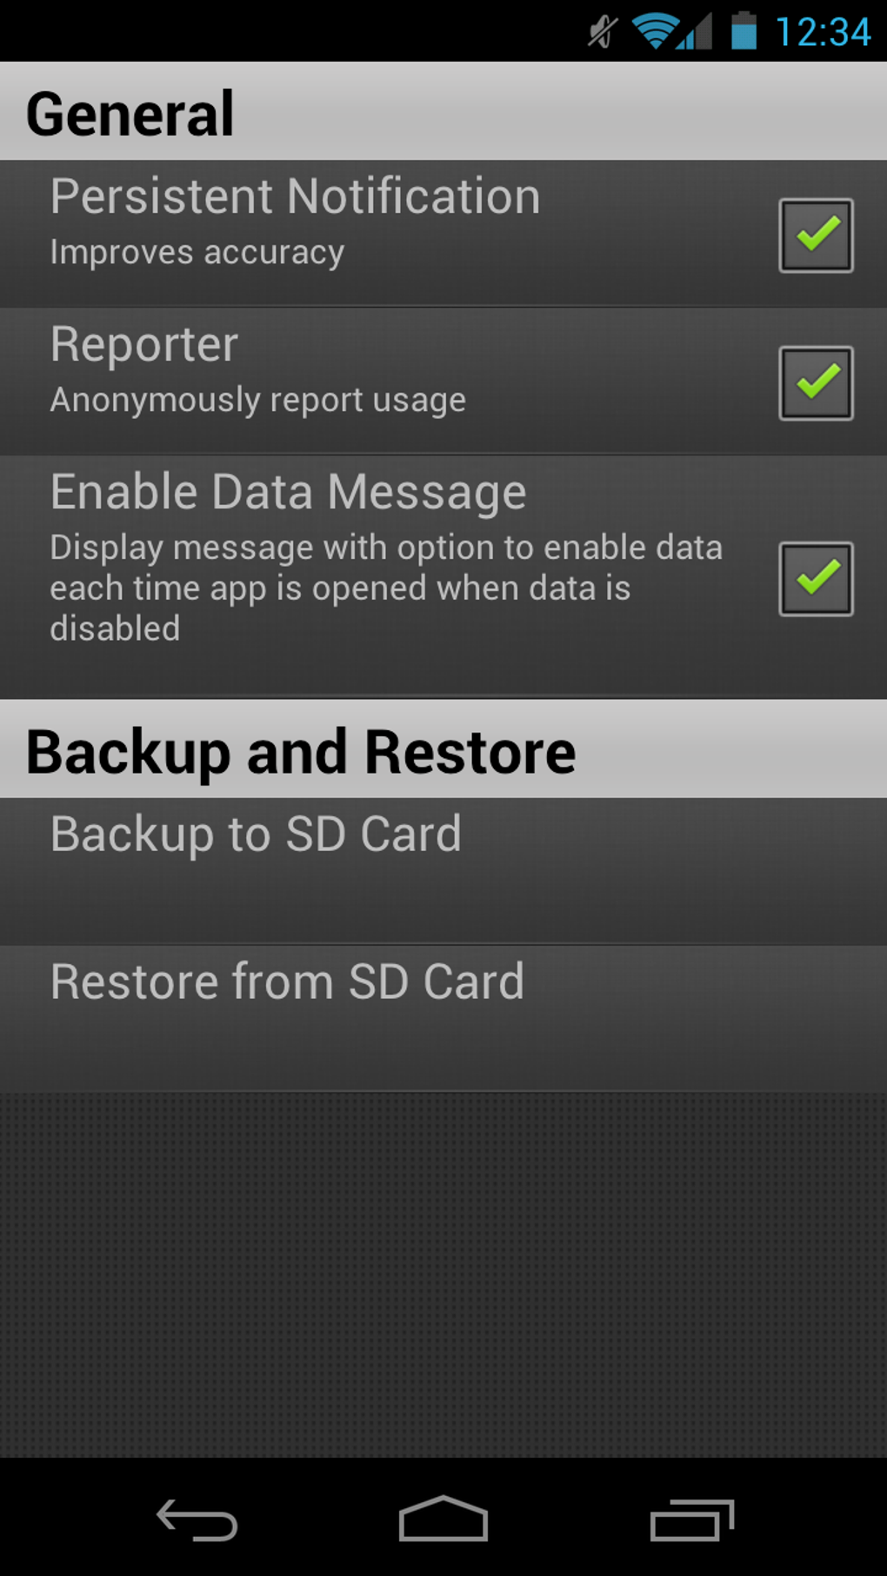This screenshot has height=1576, width=887.
Task: Disable the Enable Data Message checkbox
Action: [x=816, y=579]
